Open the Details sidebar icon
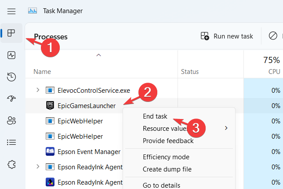This screenshot has height=189, width=283. pos(11,142)
